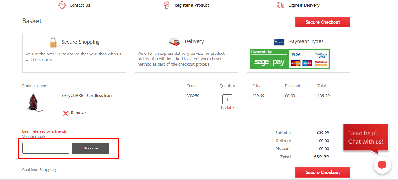Click the Price column header
The height and width of the screenshot is (180, 398).
click(x=257, y=86)
